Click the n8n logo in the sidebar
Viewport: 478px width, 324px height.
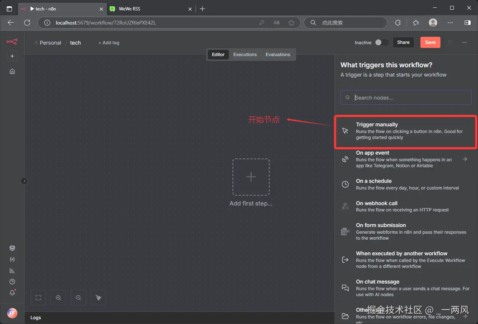click(12, 42)
